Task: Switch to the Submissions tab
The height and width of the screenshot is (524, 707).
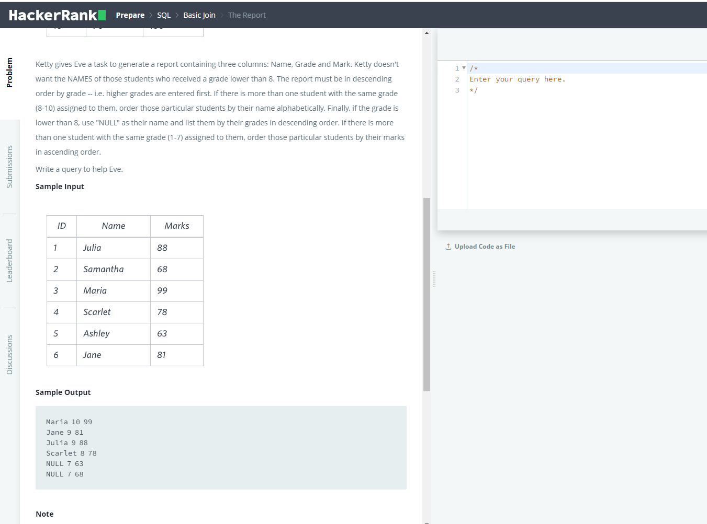Action: (9, 167)
